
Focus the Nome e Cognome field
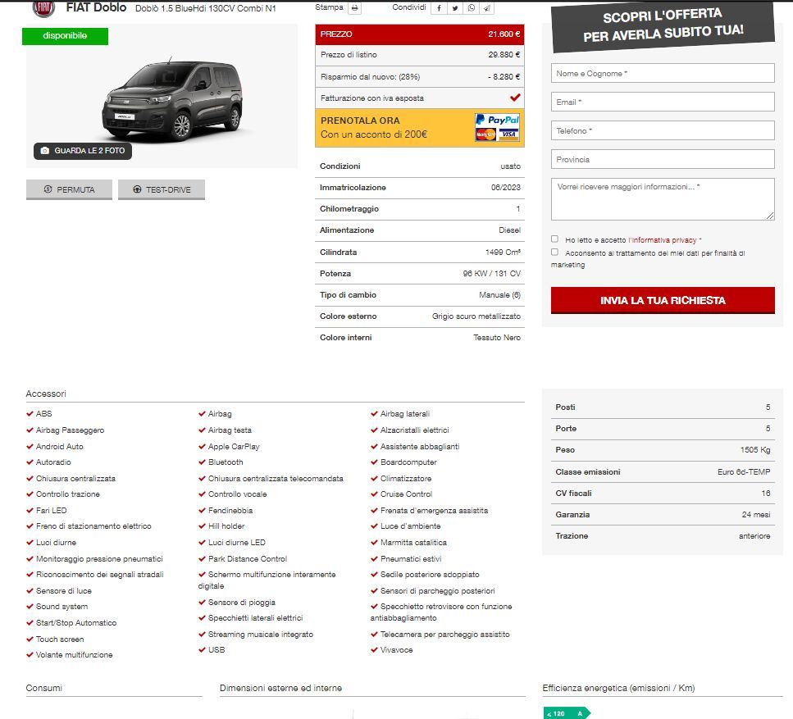663,73
